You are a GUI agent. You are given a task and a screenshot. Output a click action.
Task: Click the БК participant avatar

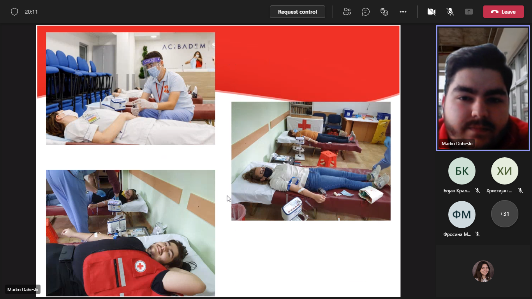(462, 171)
